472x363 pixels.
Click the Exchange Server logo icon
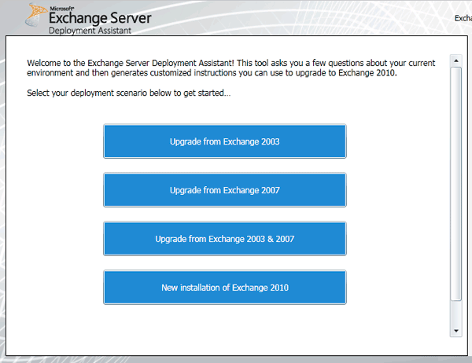click(x=35, y=14)
